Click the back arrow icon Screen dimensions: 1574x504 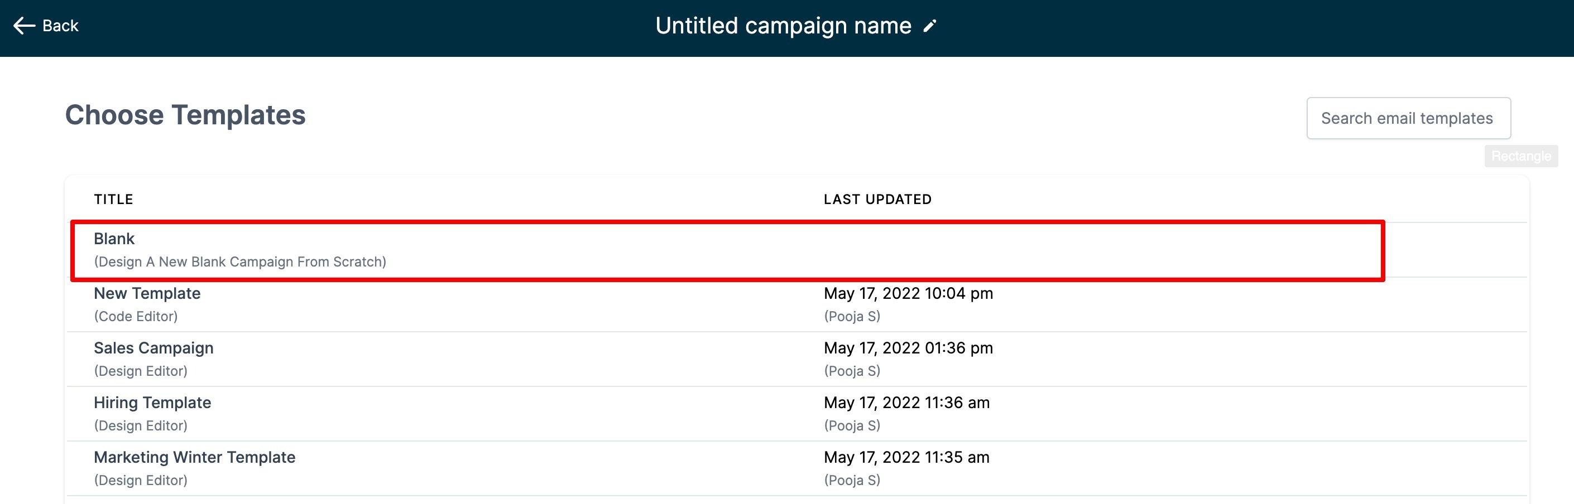pyautogui.click(x=24, y=26)
